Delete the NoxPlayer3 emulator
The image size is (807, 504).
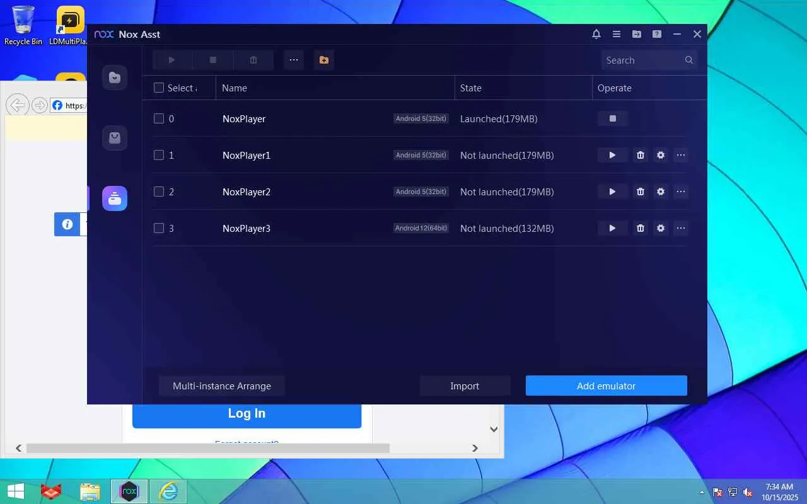click(x=641, y=228)
